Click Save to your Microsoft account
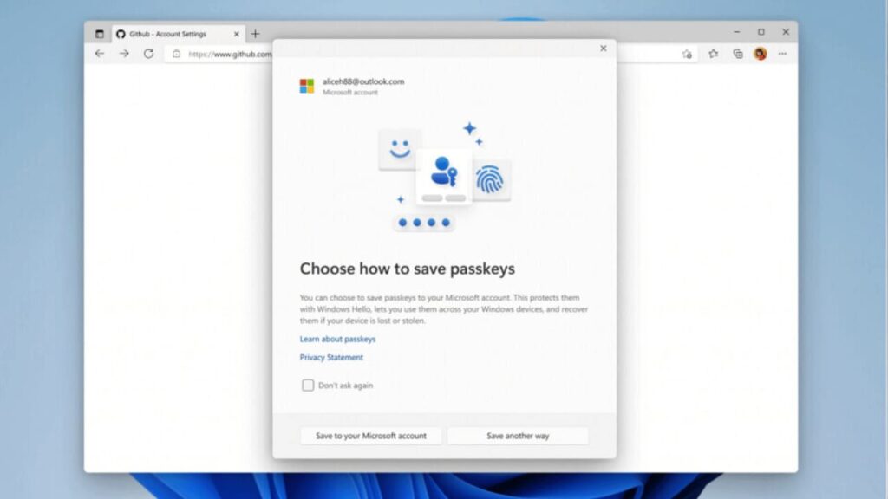The height and width of the screenshot is (499, 888). (370, 436)
